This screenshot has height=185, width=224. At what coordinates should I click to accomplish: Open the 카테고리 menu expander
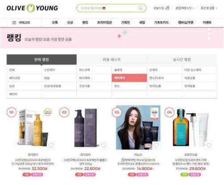click(x=21, y=23)
